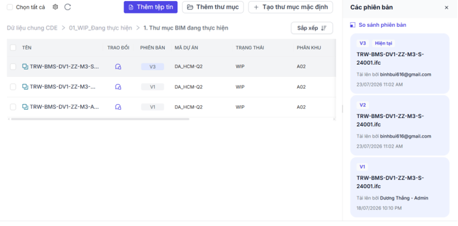Click the horizontal scrollbar under the table
This screenshot has height=226, width=458.
[100, 119]
